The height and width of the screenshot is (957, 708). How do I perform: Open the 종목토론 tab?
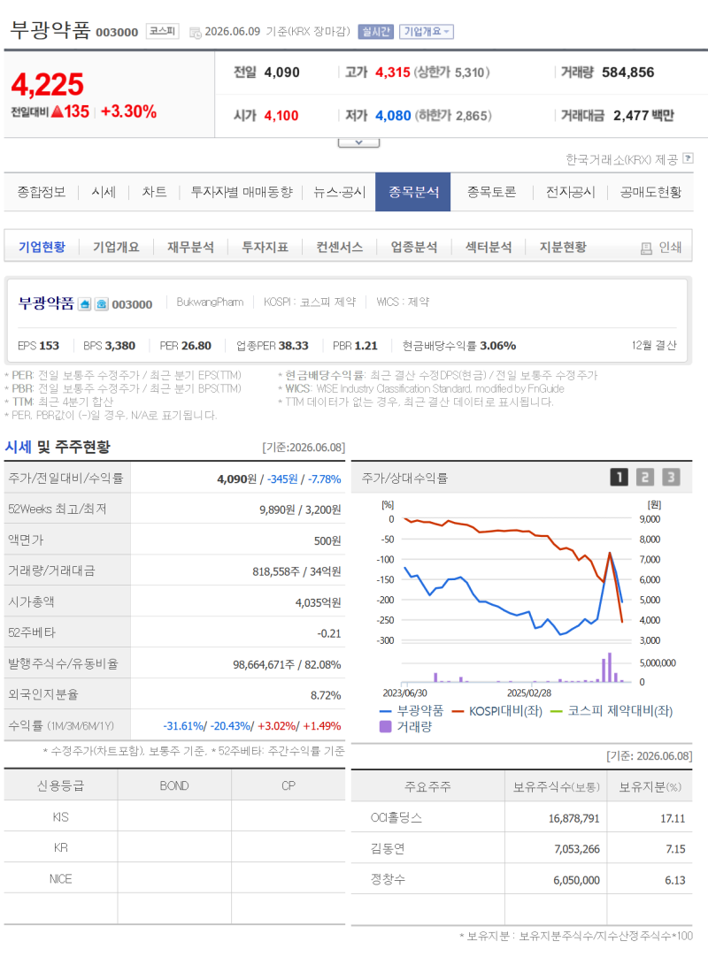coord(492,192)
